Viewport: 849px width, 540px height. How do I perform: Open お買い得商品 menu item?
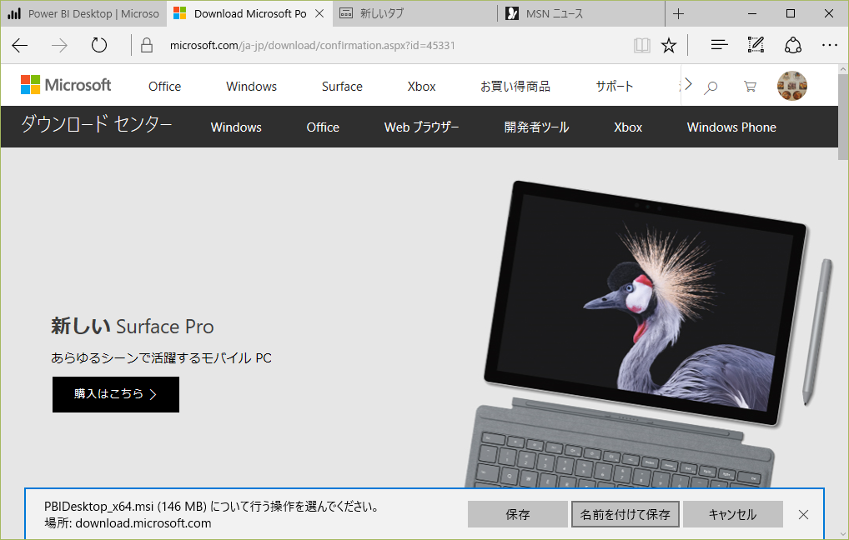point(515,87)
